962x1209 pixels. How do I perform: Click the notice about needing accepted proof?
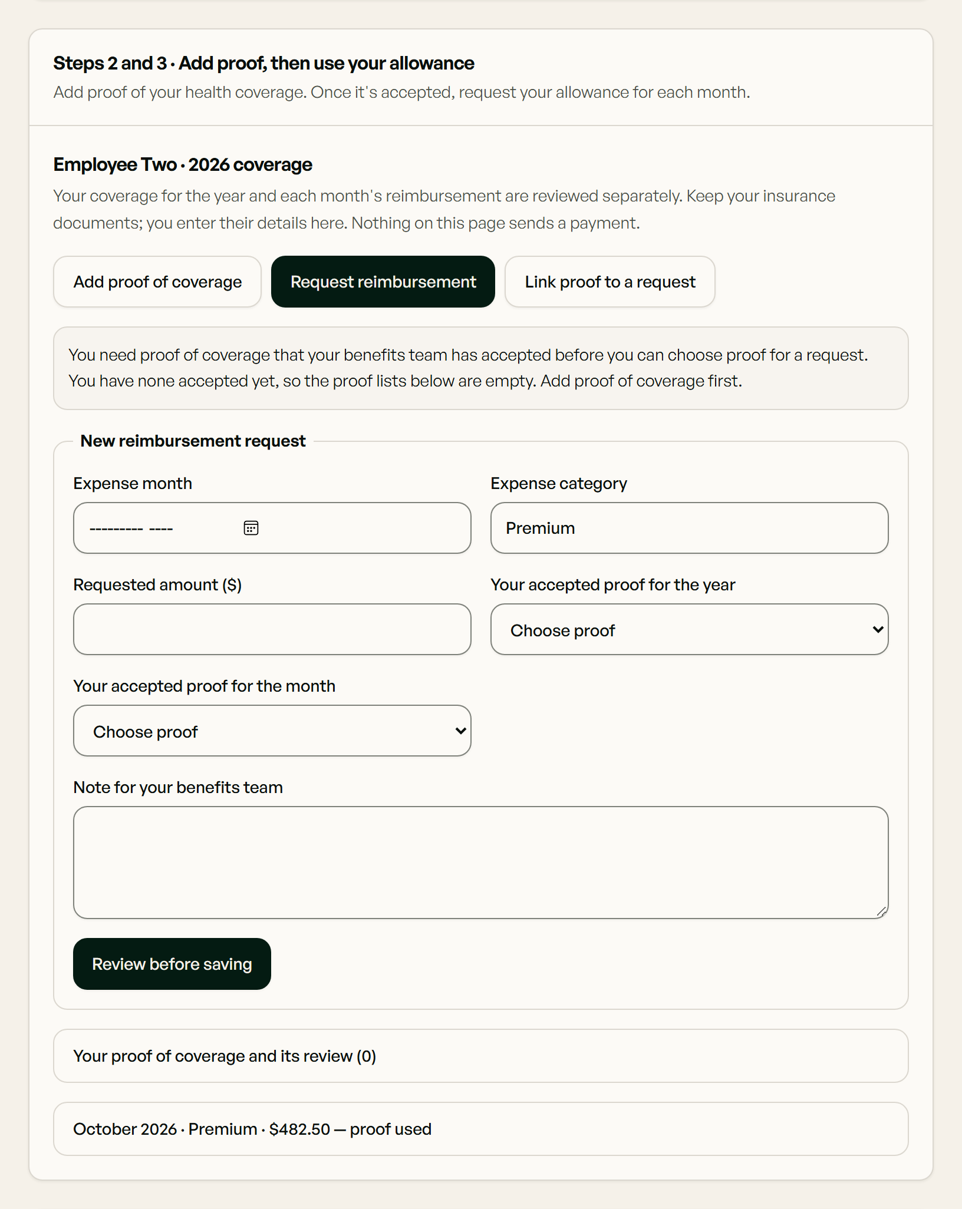point(481,368)
